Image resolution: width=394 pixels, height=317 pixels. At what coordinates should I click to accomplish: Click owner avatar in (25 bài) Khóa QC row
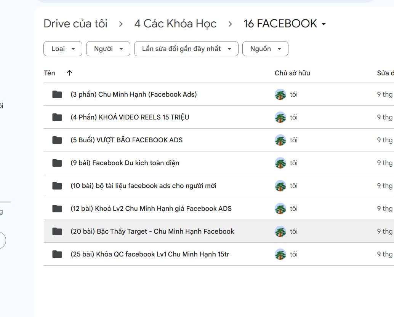(280, 254)
